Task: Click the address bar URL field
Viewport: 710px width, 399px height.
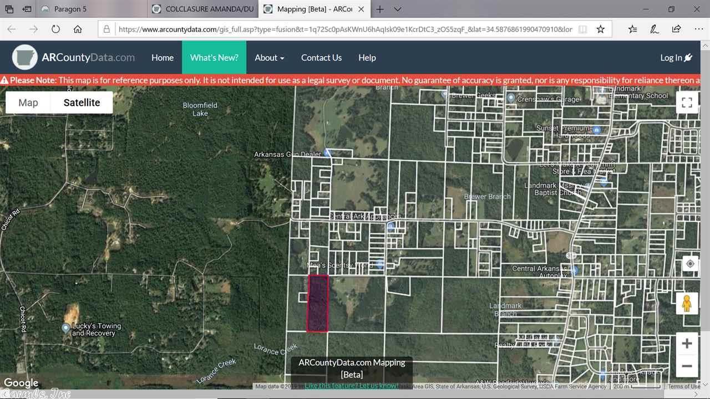Action: 344,28
